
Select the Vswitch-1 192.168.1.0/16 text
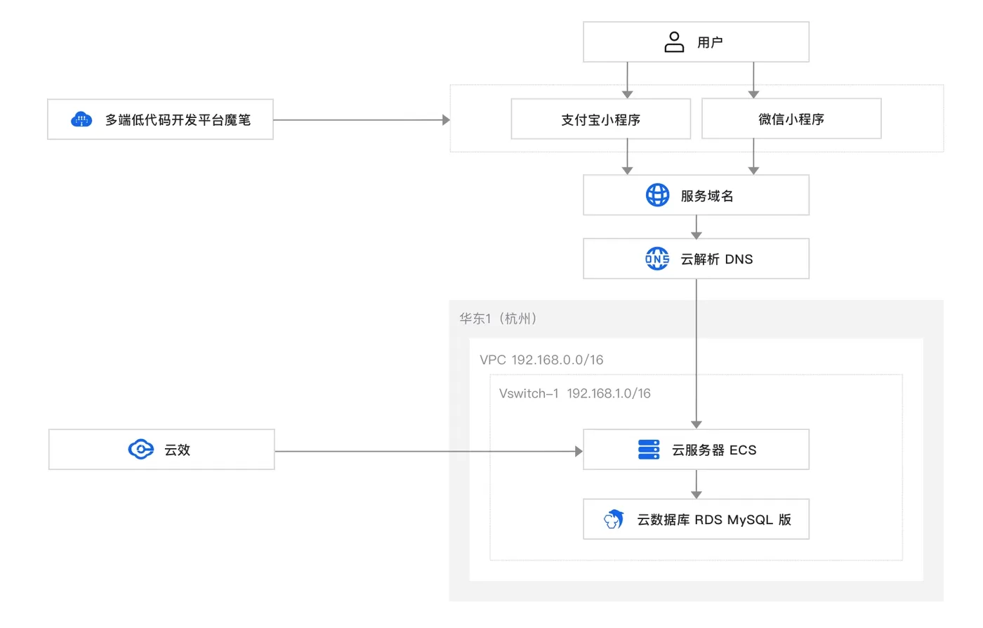pos(575,393)
